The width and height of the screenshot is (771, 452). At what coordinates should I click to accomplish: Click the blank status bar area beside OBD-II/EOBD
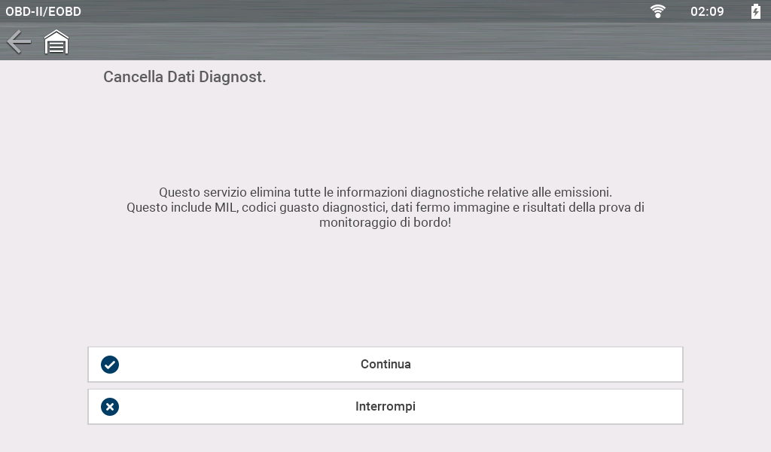[339, 11]
